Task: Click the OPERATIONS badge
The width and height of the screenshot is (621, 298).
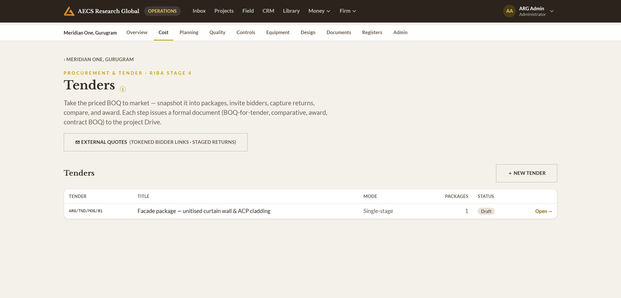Action: click(162, 11)
